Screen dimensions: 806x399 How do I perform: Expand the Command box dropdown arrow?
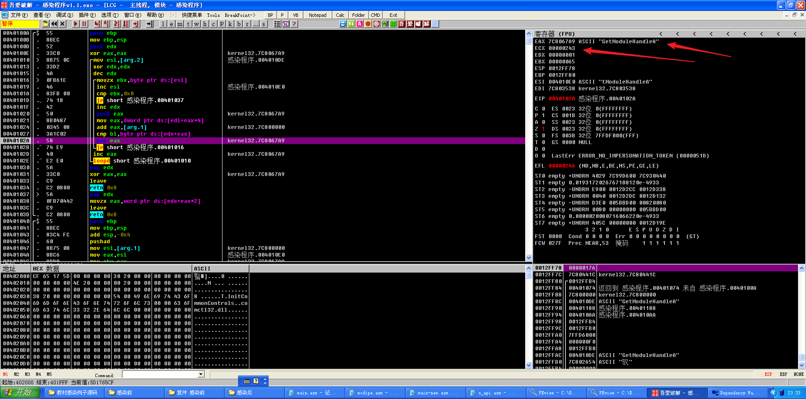(x=201, y=374)
